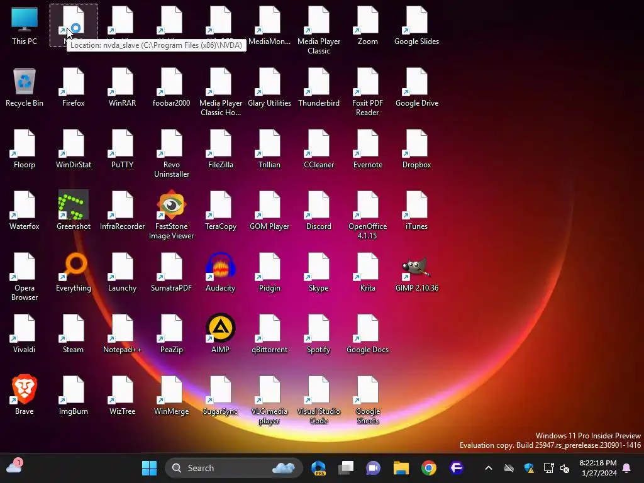Select the Dropbox shortcut
Viewport: 644px width, 483px height.
(416, 149)
